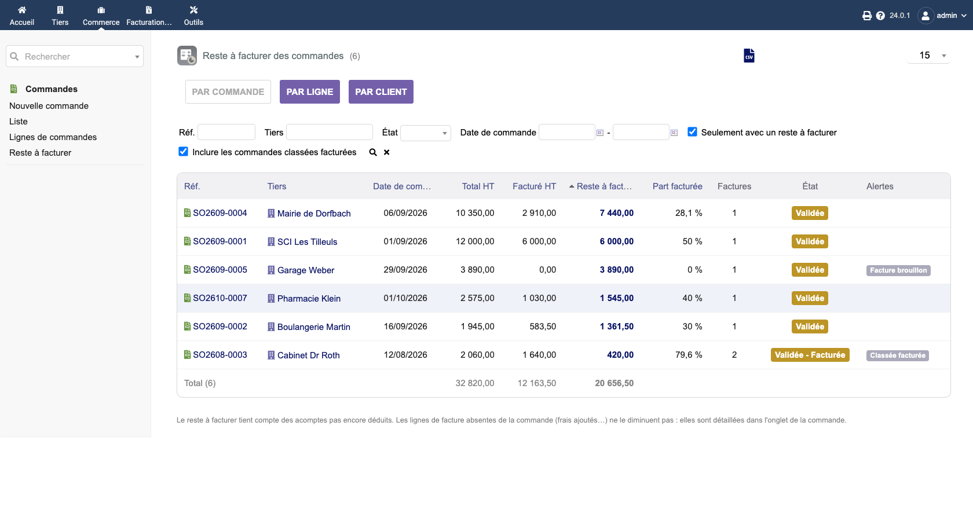Uncheck Inclure les commandes classées facturées

click(x=183, y=152)
